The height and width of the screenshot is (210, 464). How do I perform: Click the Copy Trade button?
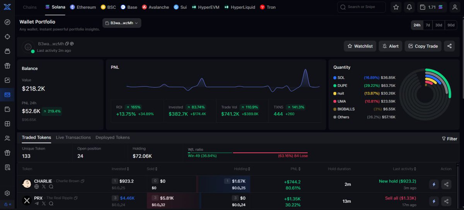coord(423,46)
